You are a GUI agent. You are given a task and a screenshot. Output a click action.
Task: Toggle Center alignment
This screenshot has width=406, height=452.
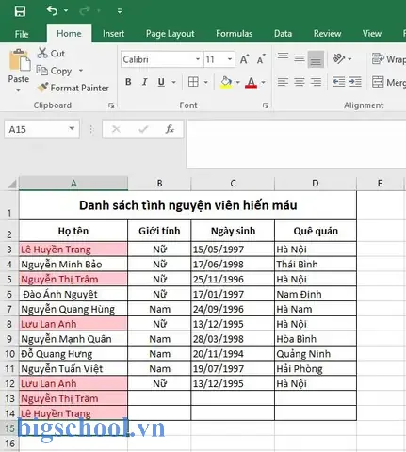pyautogui.click(x=300, y=82)
